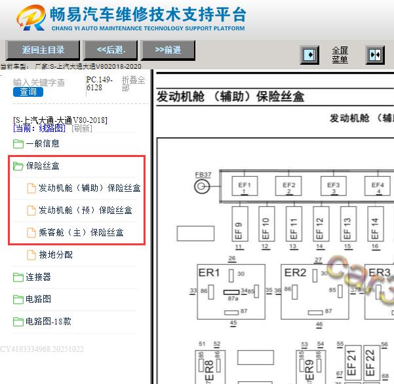
Task: Click fuse EF1 in the diagram
Action: [245, 186]
